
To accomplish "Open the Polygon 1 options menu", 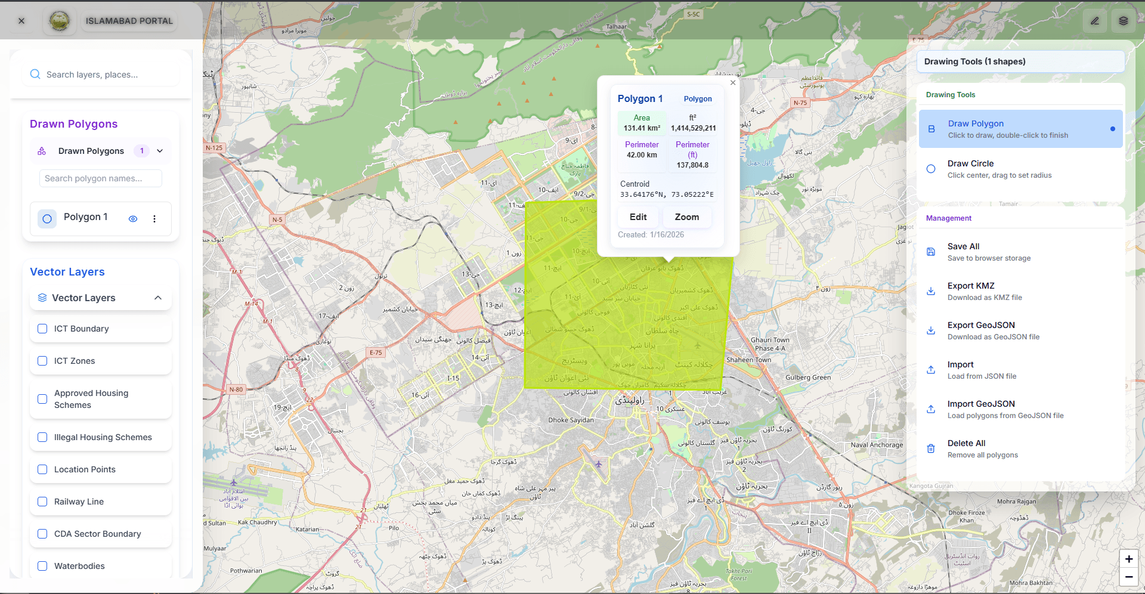I will [x=154, y=219].
